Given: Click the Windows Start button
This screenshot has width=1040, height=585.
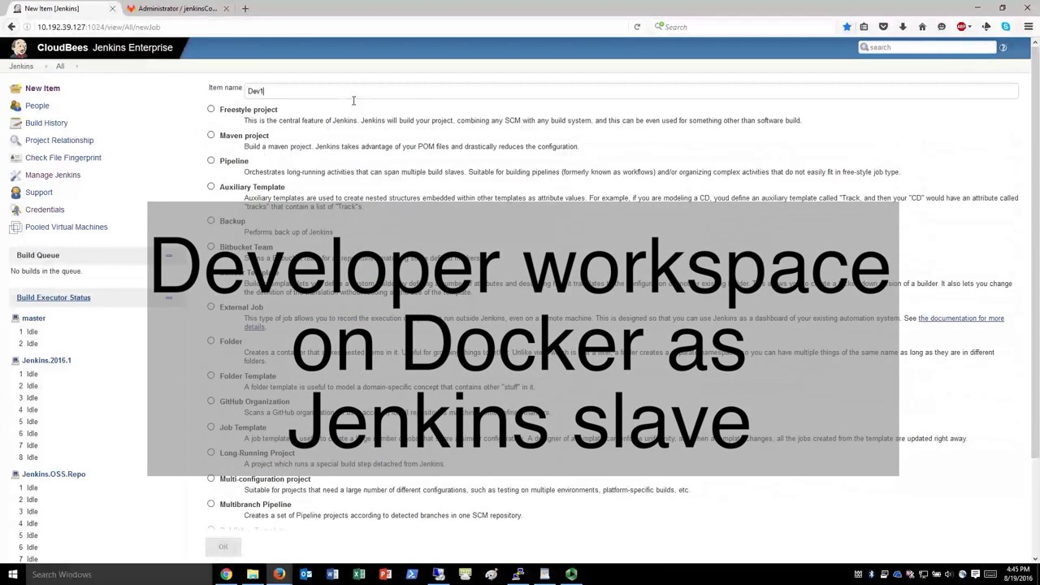Looking at the screenshot, I should (x=13, y=574).
